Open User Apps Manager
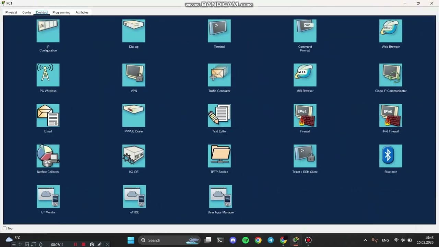The width and height of the screenshot is (439, 247). [x=221, y=196]
